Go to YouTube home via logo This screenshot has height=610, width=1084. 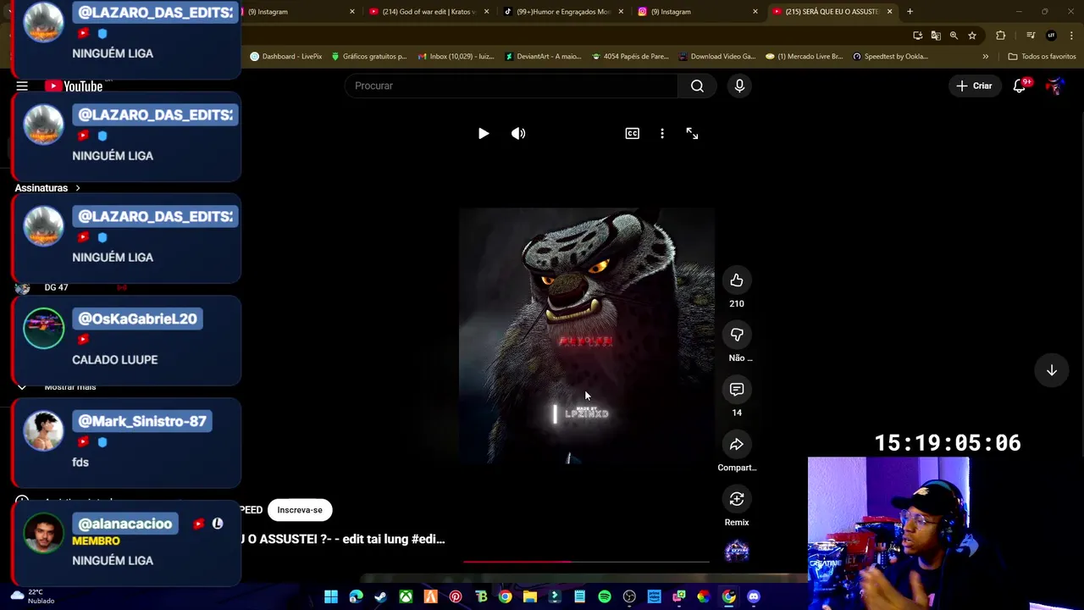pyautogui.click(x=74, y=86)
